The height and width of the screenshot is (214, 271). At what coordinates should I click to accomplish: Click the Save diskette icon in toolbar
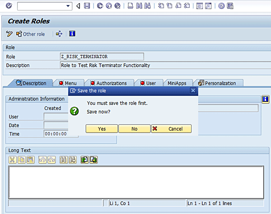coord(87,6)
